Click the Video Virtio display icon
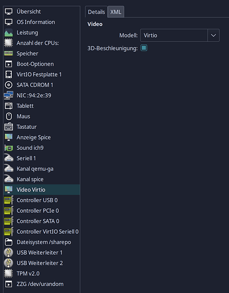229x293 pixels. point(9,190)
